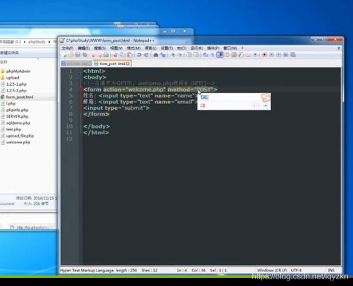Paste using the clipboard toolbar icon
This screenshot has height=286, width=353.
[129, 55]
